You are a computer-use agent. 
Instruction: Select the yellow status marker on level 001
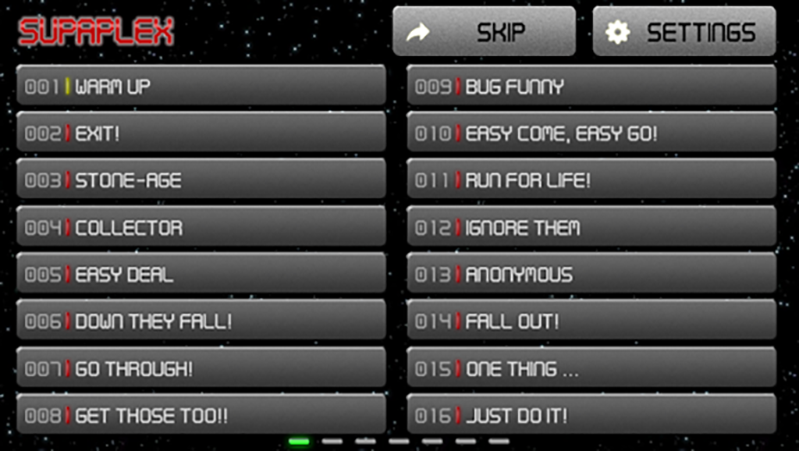(x=67, y=86)
